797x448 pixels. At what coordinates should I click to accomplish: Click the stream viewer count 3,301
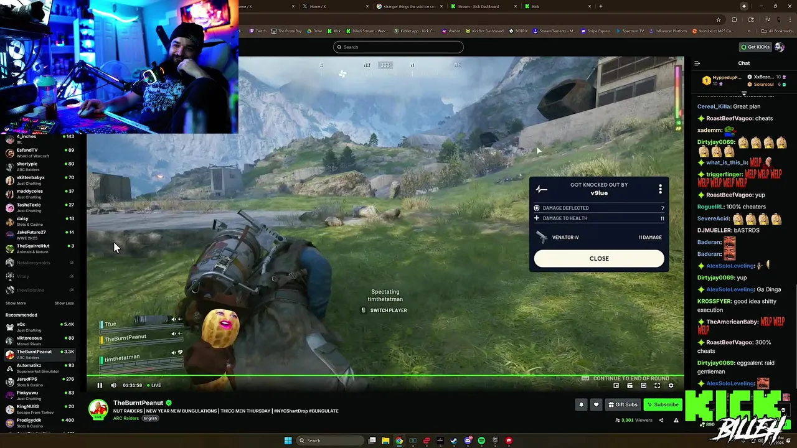[x=634, y=421]
